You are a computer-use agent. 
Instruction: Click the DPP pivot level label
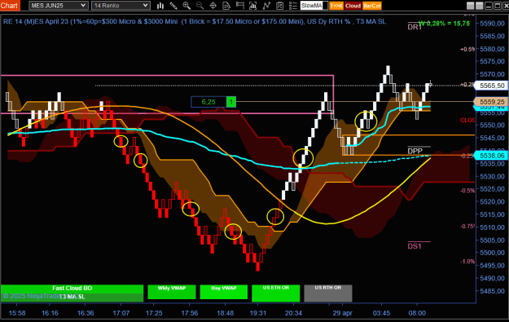tap(415, 151)
